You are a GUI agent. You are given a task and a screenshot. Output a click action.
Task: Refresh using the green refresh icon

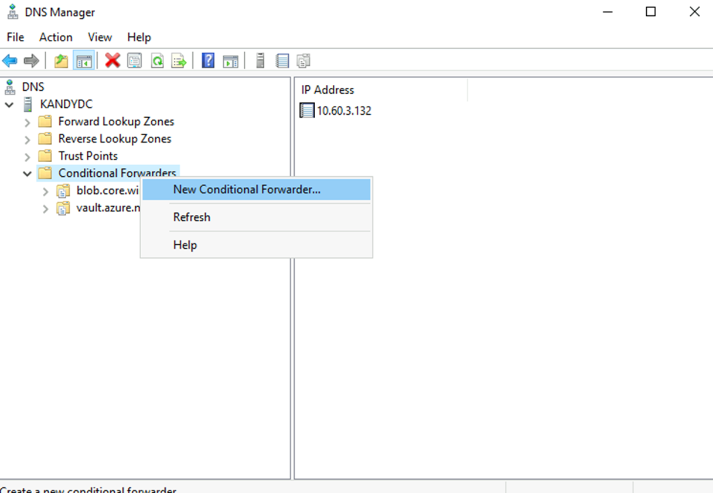coord(157,60)
